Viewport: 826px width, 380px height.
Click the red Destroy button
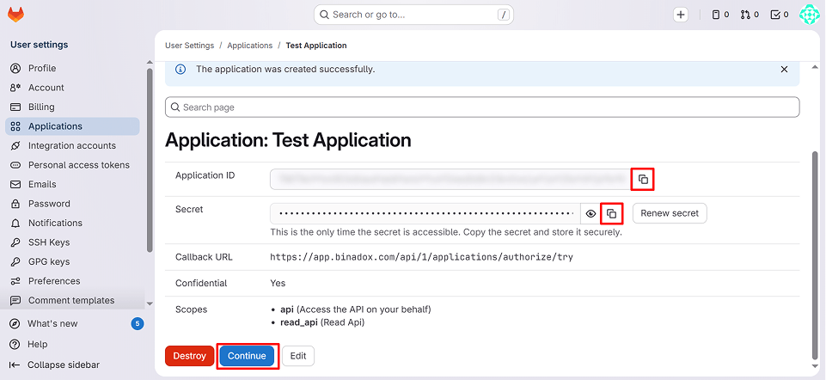point(189,356)
